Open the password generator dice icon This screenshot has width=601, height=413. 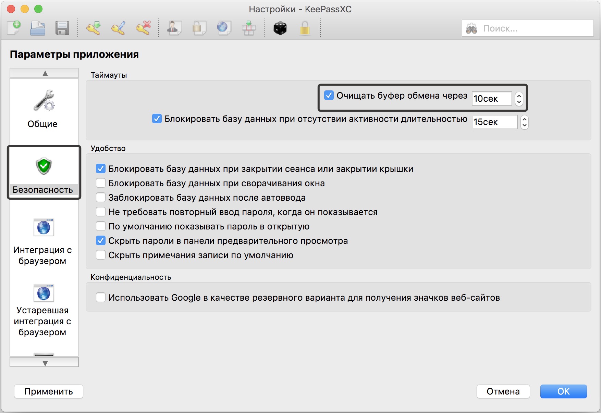[280, 28]
